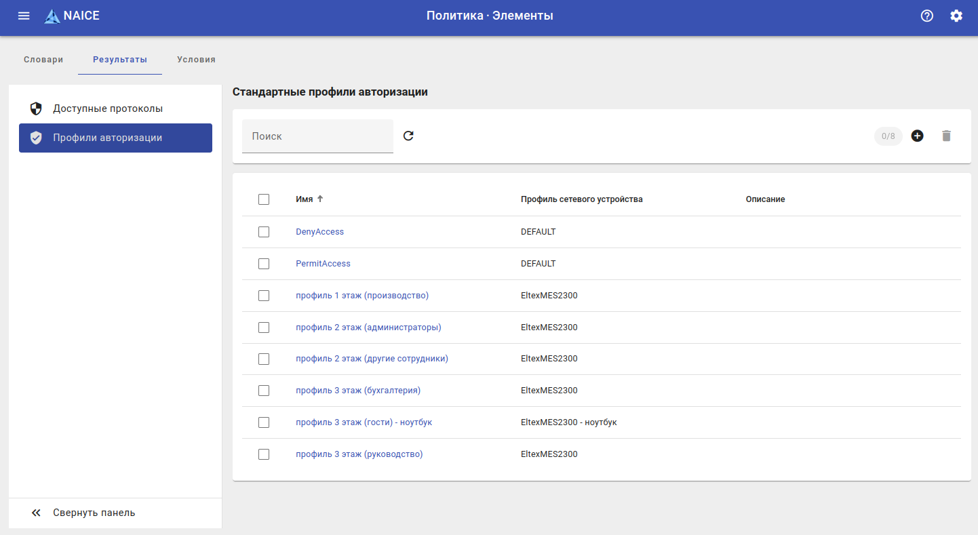Check the DenyAccess row checkbox

(264, 232)
